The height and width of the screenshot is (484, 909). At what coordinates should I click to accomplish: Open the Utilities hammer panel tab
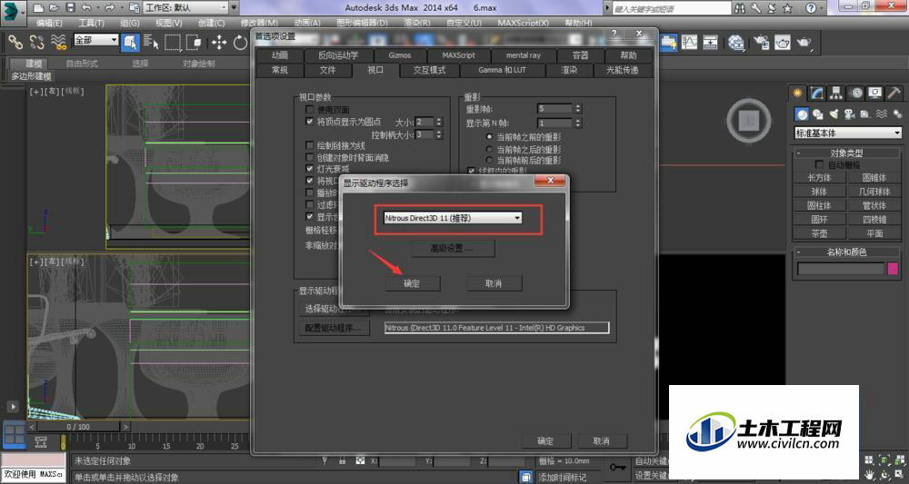coord(894,93)
